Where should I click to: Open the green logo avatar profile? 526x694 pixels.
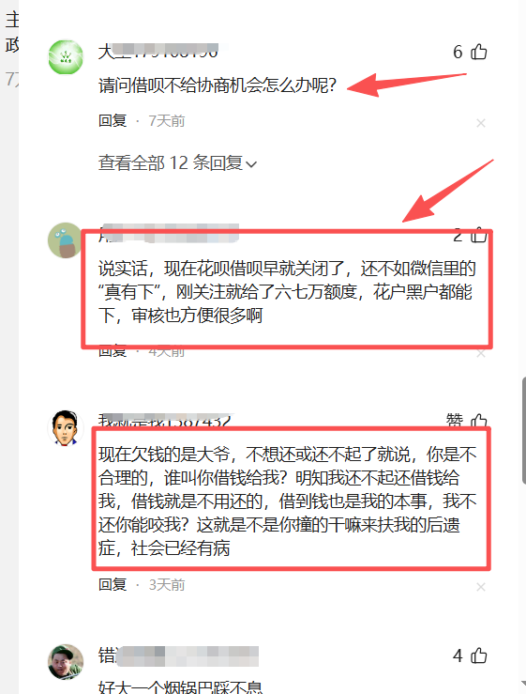pos(66,56)
